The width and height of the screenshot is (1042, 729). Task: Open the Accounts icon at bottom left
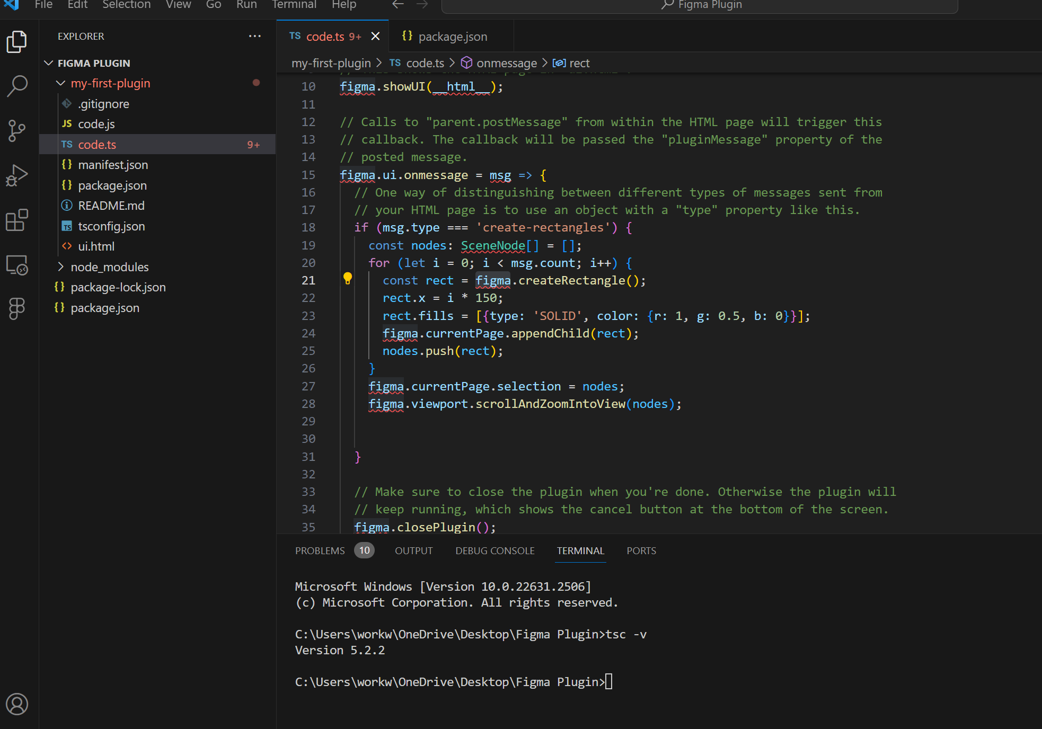[16, 704]
